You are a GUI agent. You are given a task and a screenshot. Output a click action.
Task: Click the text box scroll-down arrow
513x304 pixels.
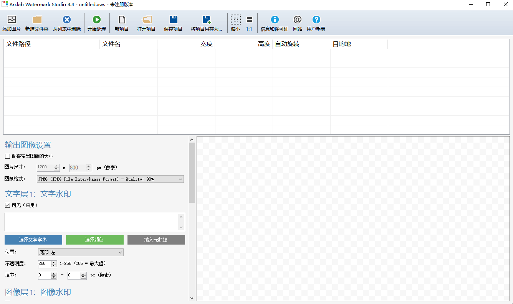coord(181,227)
